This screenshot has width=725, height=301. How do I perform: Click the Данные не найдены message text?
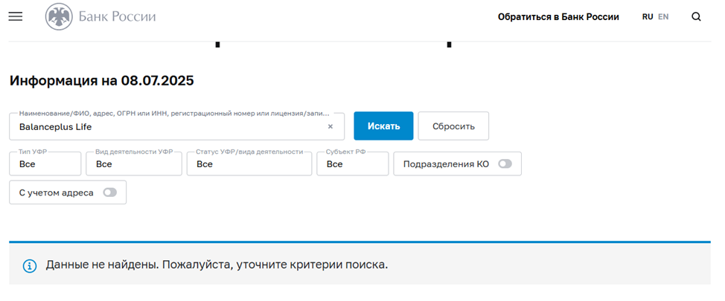pyautogui.click(x=217, y=265)
